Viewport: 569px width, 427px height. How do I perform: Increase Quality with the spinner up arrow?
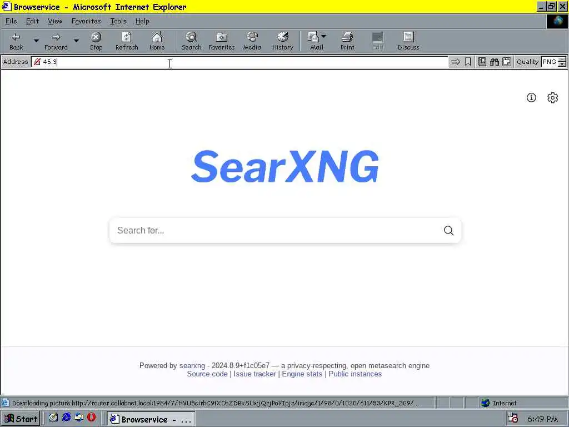[562, 59]
